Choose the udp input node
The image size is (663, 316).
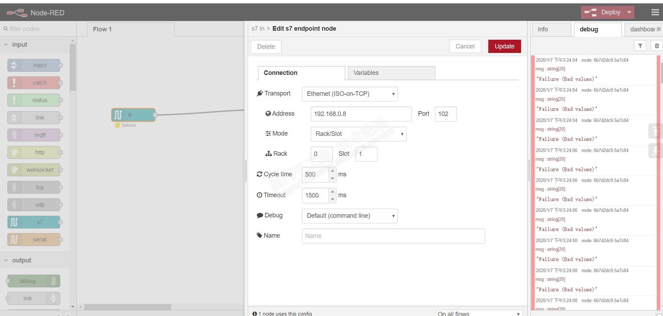click(x=34, y=205)
